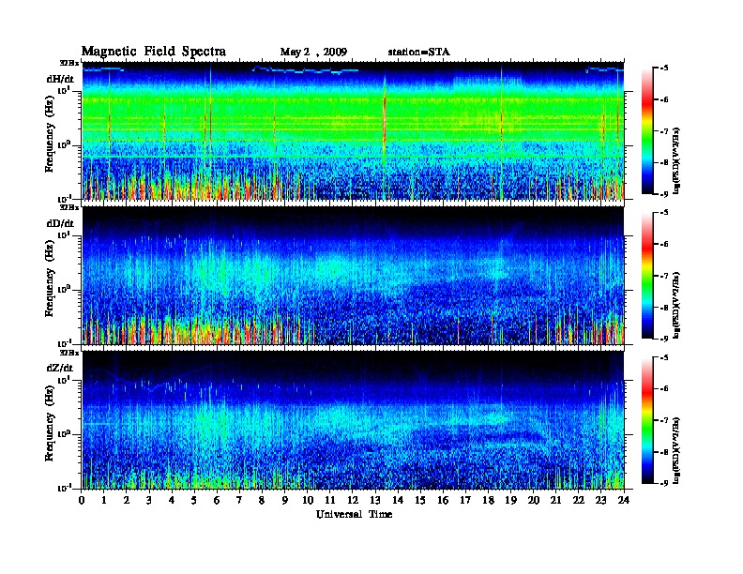Click the "6" tick on Universal Time axis
Screen dimensions: 743x574
click(217, 500)
